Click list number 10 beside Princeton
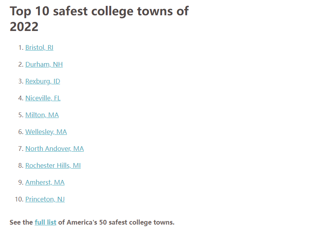This screenshot has height=234, width=311. tap(19, 199)
